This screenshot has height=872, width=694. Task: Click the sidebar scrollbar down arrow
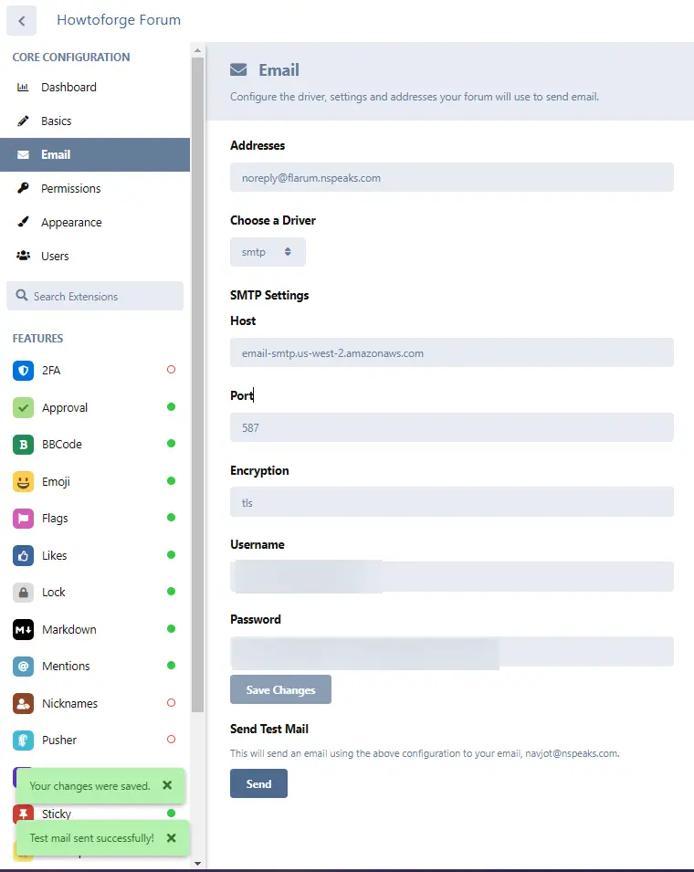(197, 863)
